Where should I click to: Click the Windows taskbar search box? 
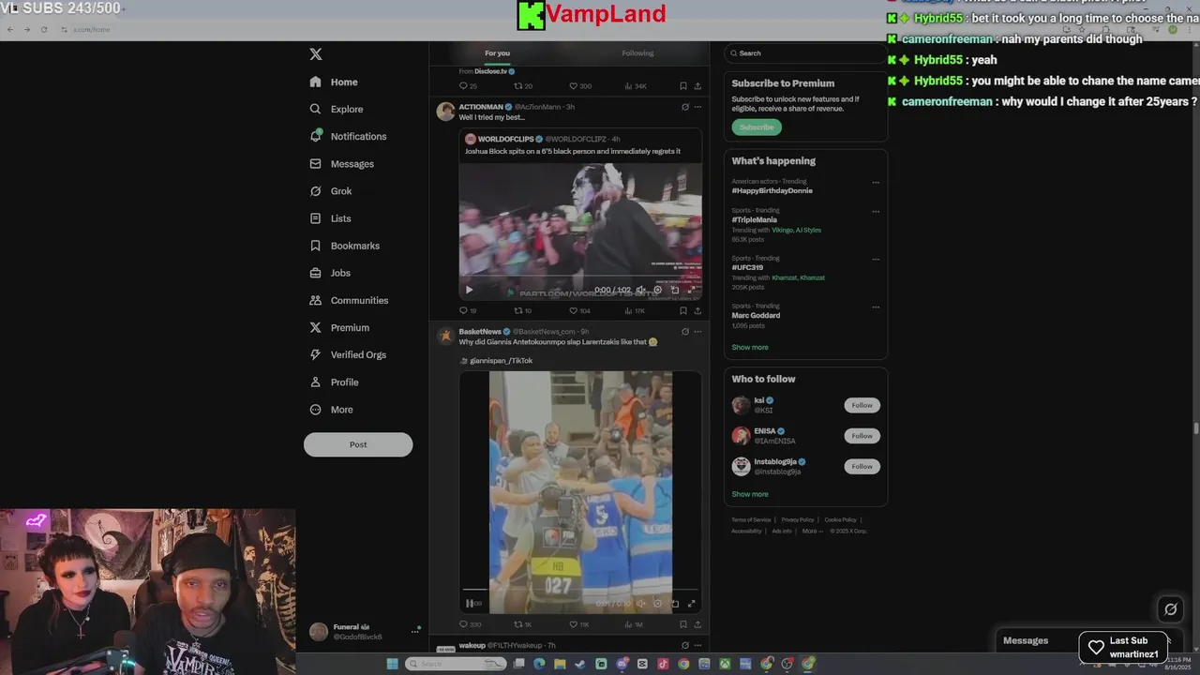coord(456,664)
